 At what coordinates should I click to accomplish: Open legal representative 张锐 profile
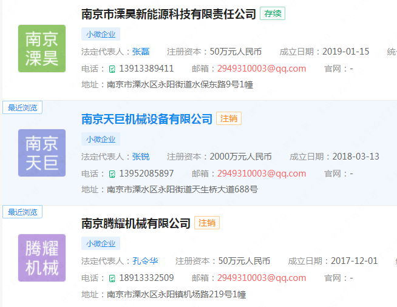coord(141,157)
